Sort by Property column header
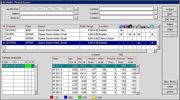The height and width of the screenshot is (100, 180). (16, 26)
